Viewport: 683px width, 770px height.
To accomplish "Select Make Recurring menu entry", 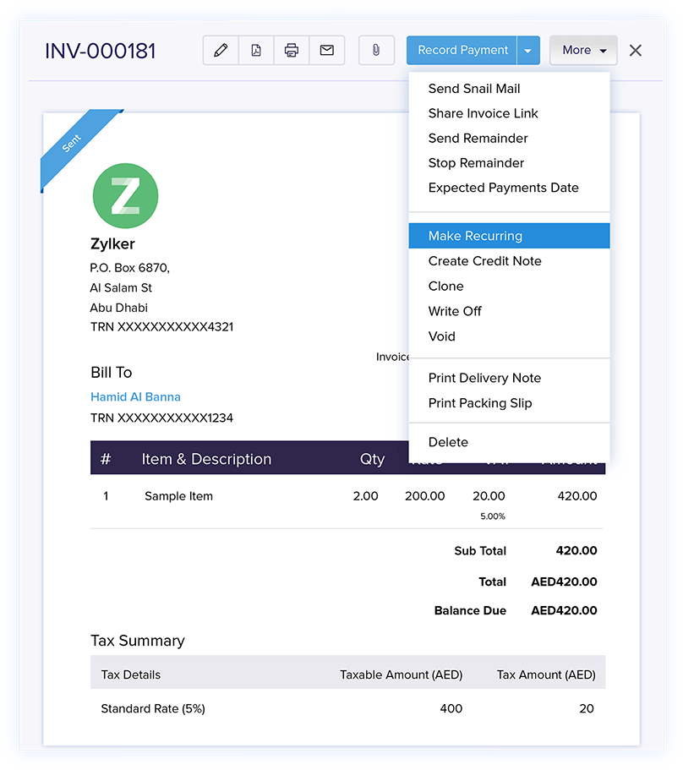I will (509, 236).
